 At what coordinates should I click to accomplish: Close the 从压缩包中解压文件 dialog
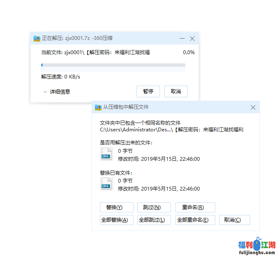253,107
